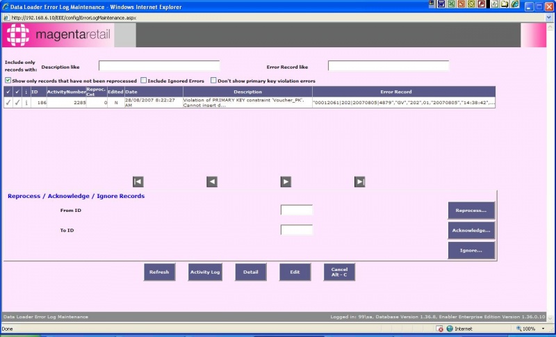Launch Word from the Office shortcut bar
The height and width of the screenshot is (337, 556).
[x=441, y=4]
